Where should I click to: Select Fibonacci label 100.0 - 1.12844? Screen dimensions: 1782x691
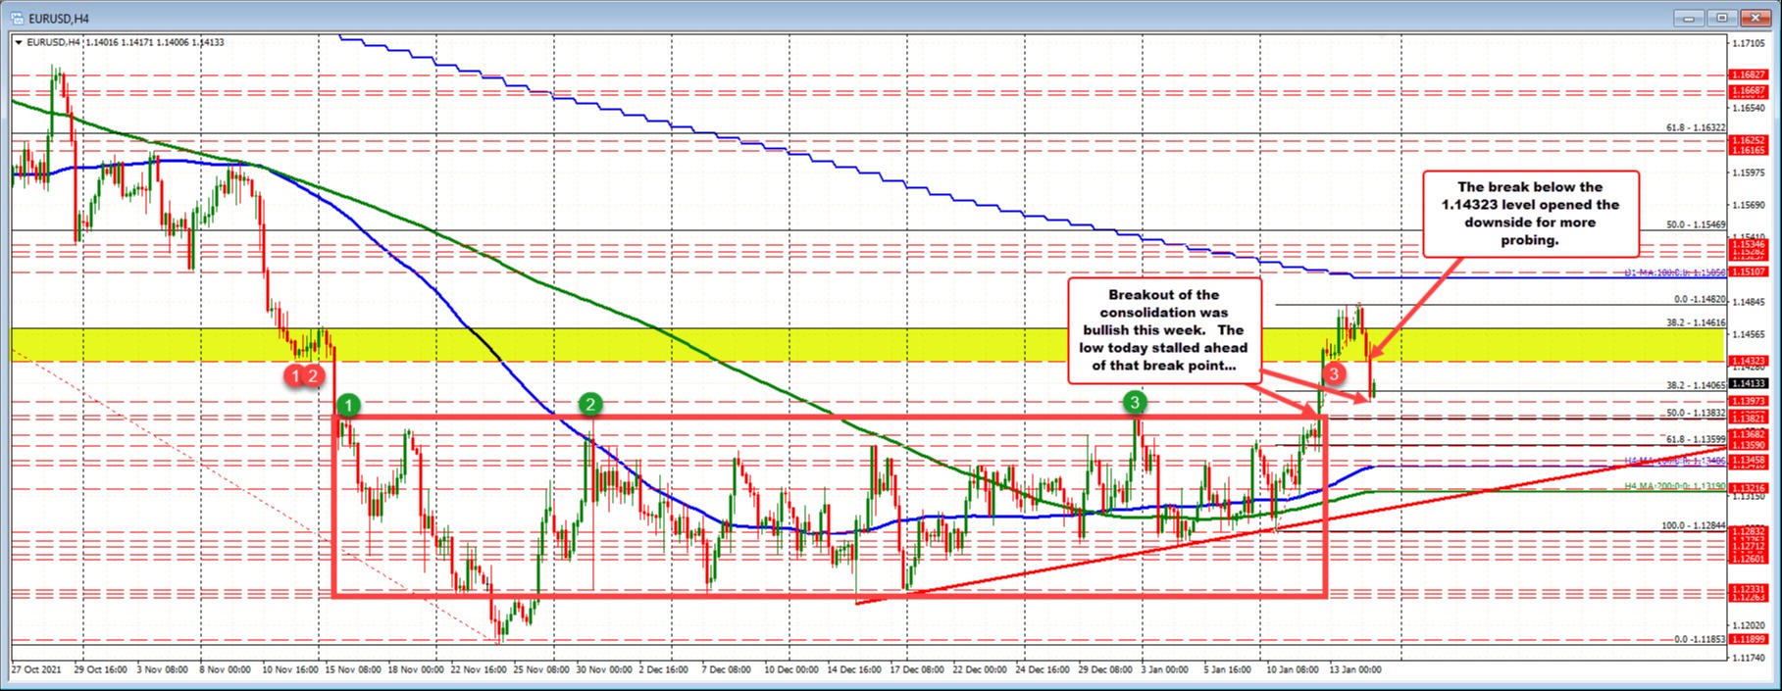[1693, 525]
